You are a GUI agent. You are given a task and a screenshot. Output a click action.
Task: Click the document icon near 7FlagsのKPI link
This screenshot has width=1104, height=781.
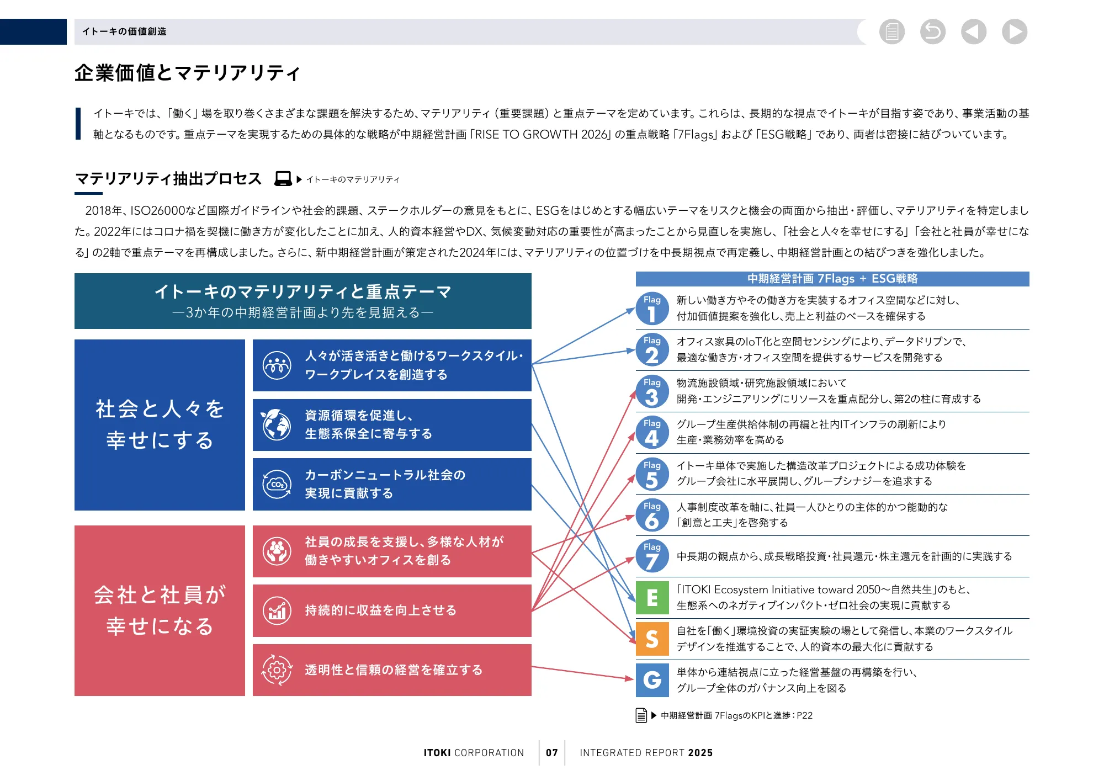tap(640, 716)
